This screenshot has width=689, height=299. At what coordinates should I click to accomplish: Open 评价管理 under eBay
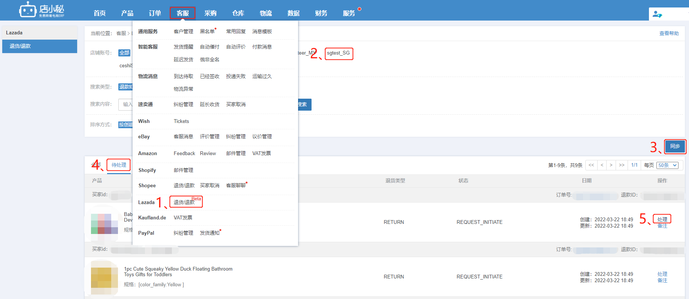click(x=210, y=136)
